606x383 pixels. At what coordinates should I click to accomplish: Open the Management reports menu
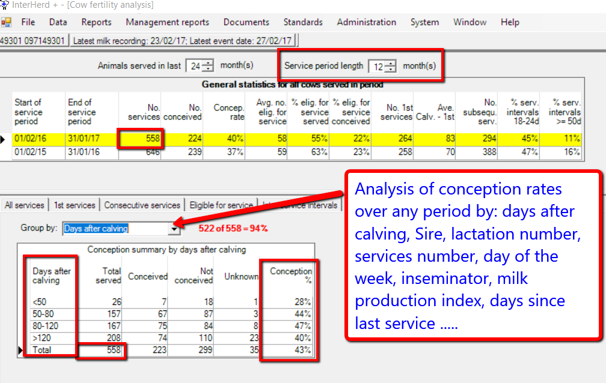click(167, 22)
